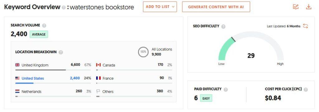This screenshot has height=112, width=319.
Task: Click the SEO difficulty score 29
Action: pyautogui.click(x=251, y=56)
